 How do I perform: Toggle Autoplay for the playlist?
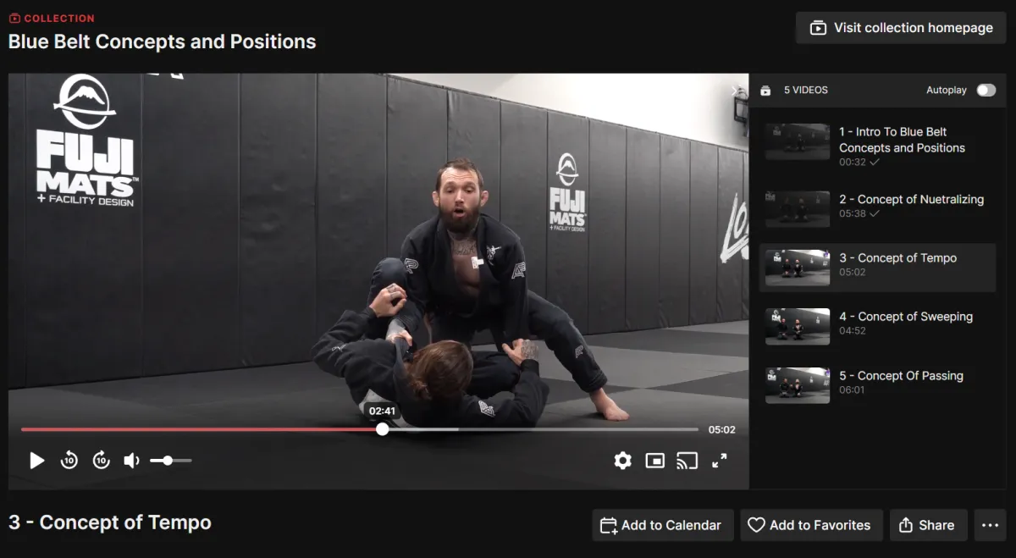point(985,90)
